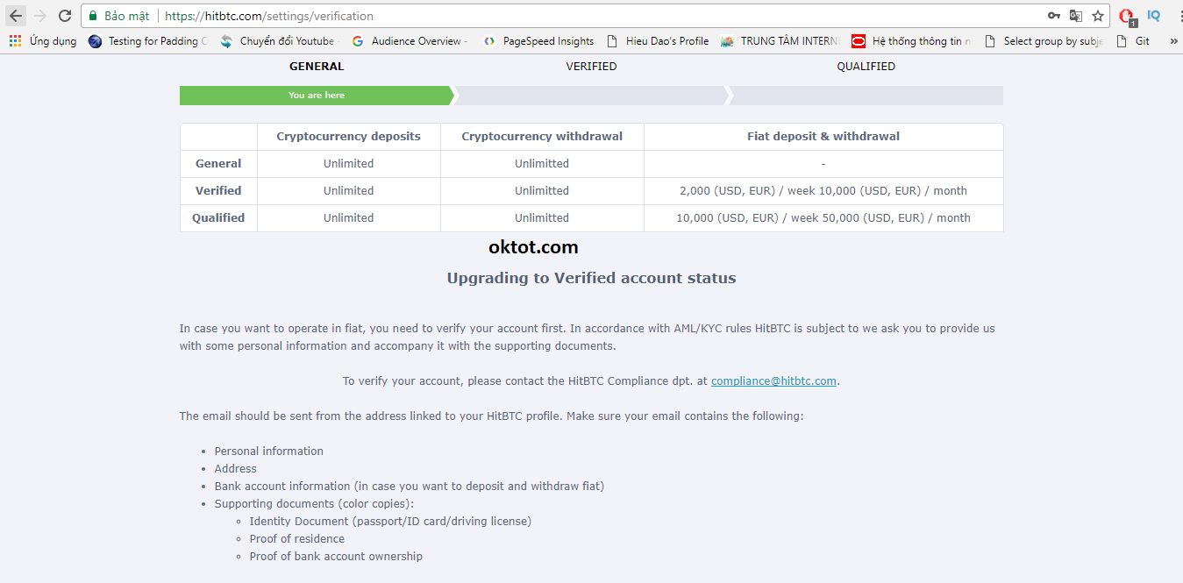Screen dimensions: 1183x583
Task: Click the saved password key icon
Action: pos(1053,16)
